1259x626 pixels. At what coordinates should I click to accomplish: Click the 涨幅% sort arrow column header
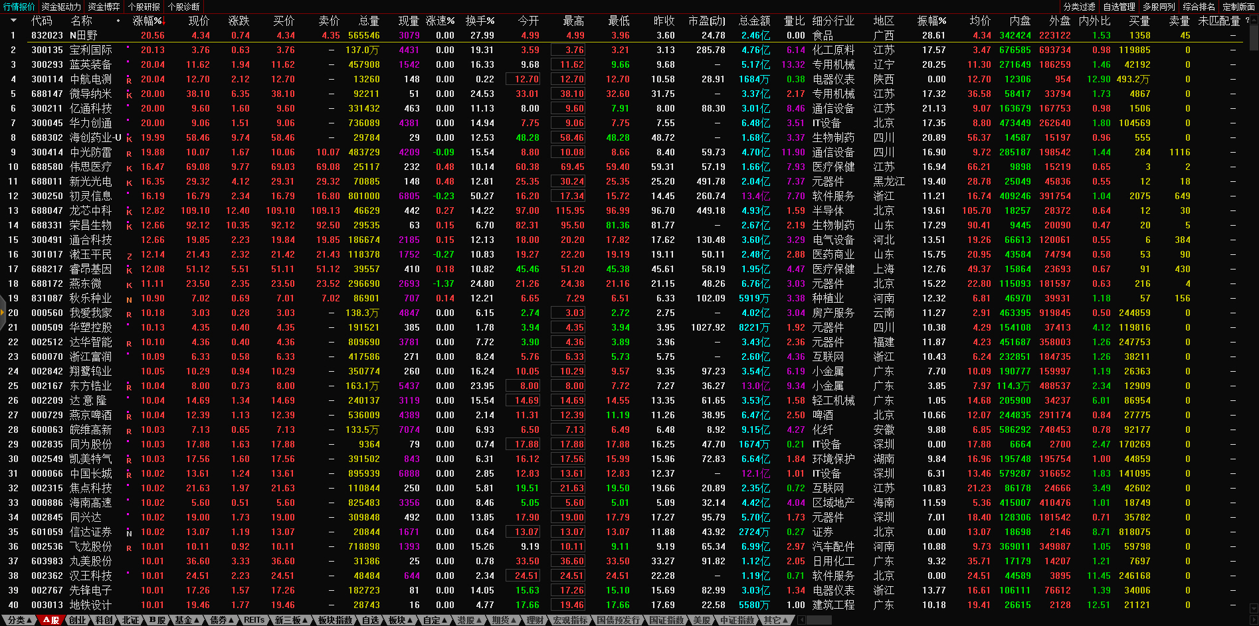[147, 21]
